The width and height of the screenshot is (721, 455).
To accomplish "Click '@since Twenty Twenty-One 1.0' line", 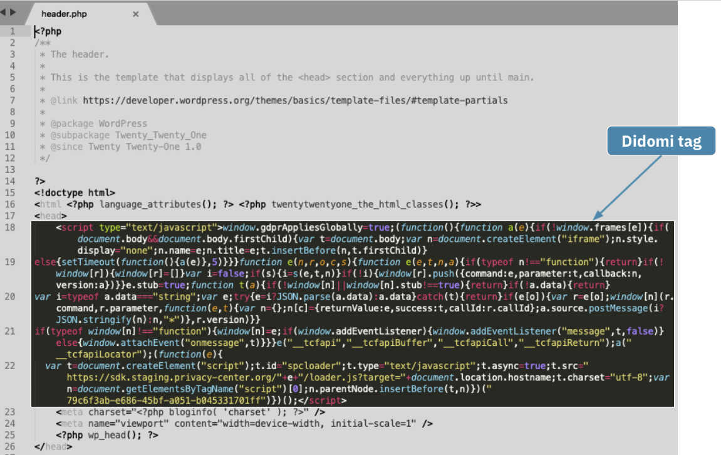I will [120, 147].
